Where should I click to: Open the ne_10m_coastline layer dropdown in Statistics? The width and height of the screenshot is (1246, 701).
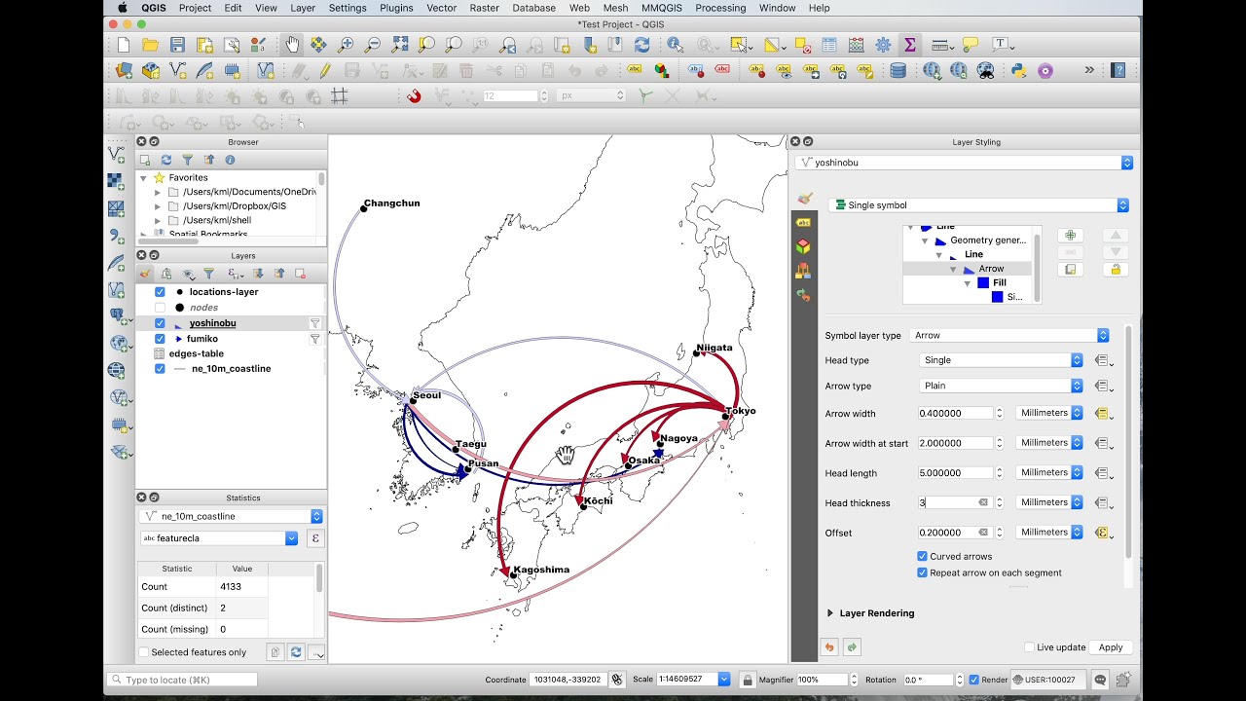pos(232,516)
